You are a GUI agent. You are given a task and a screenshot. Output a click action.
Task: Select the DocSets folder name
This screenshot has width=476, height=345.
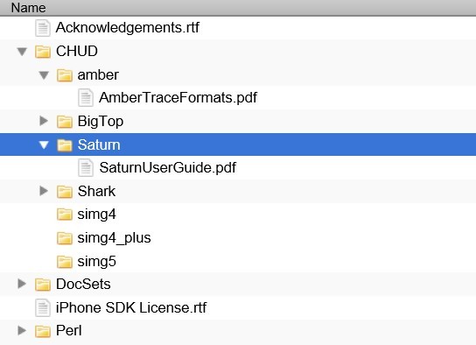[x=83, y=285]
